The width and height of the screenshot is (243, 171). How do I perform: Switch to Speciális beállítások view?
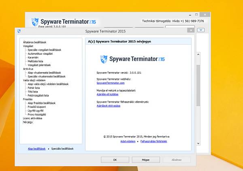click(x=62, y=149)
